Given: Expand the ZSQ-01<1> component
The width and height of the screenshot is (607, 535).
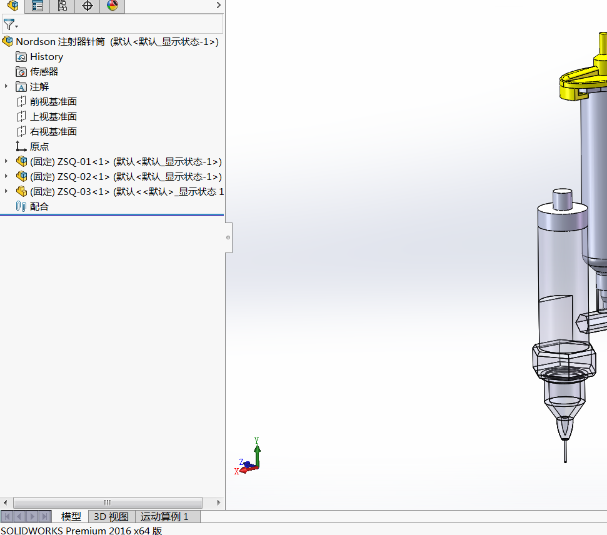Looking at the screenshot, I should [6, 161].
